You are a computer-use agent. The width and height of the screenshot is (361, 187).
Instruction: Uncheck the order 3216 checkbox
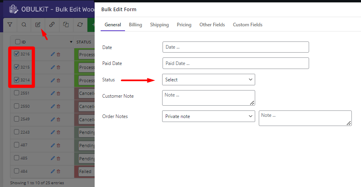point(17,54)
